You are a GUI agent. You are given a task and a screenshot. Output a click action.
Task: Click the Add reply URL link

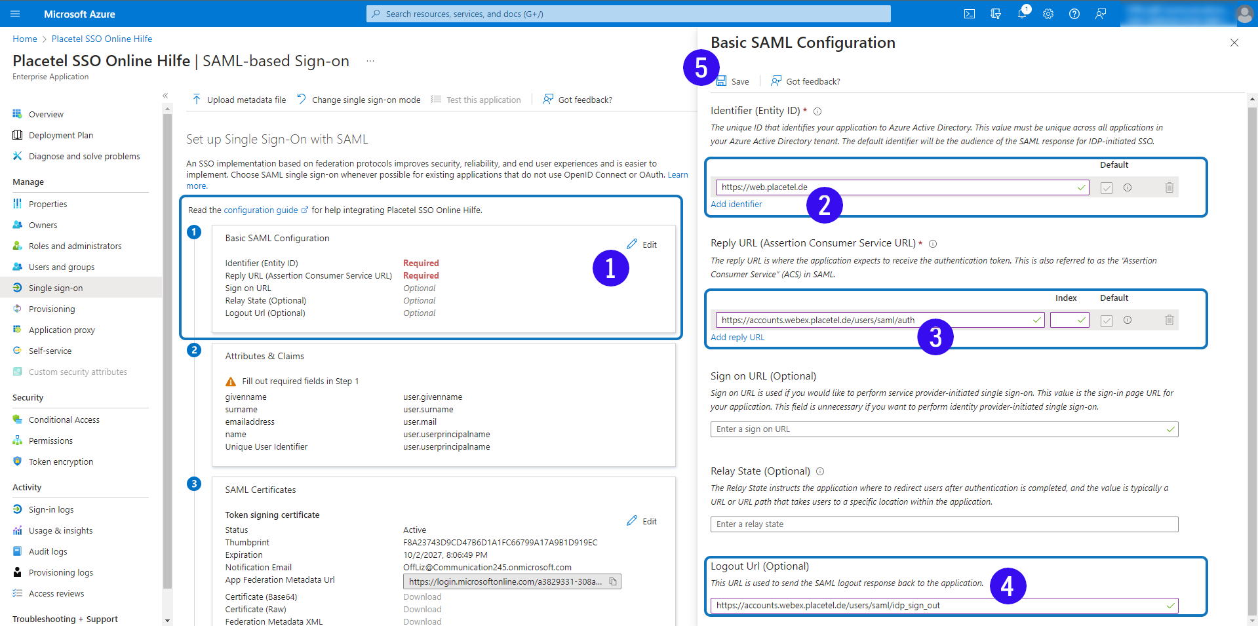(737, 338)
